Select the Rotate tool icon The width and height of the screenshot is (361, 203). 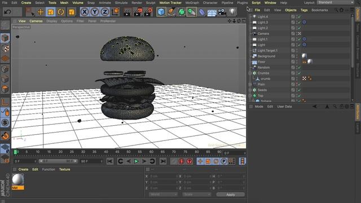pos(61,12)
